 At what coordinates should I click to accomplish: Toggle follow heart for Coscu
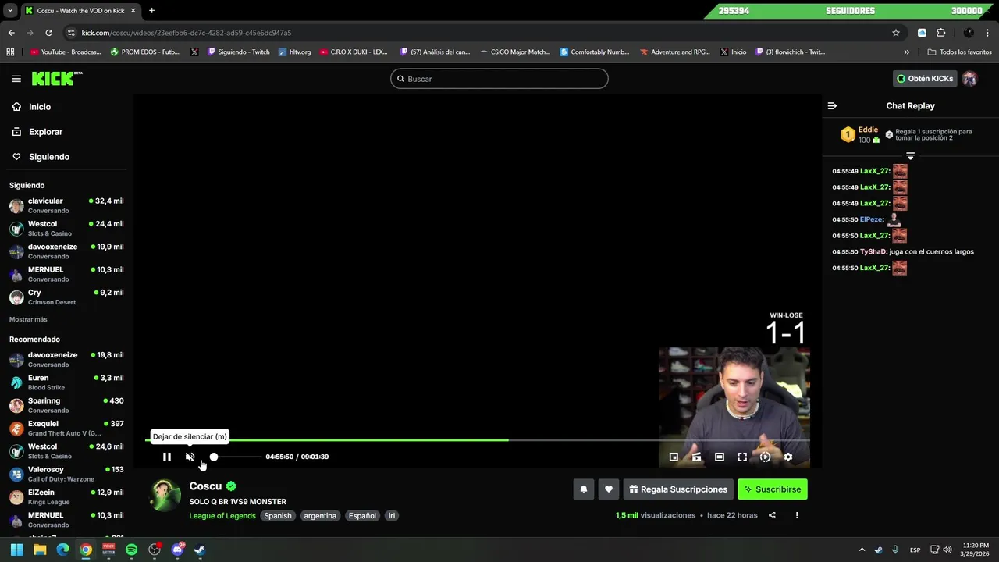click(x=609, y=489)
